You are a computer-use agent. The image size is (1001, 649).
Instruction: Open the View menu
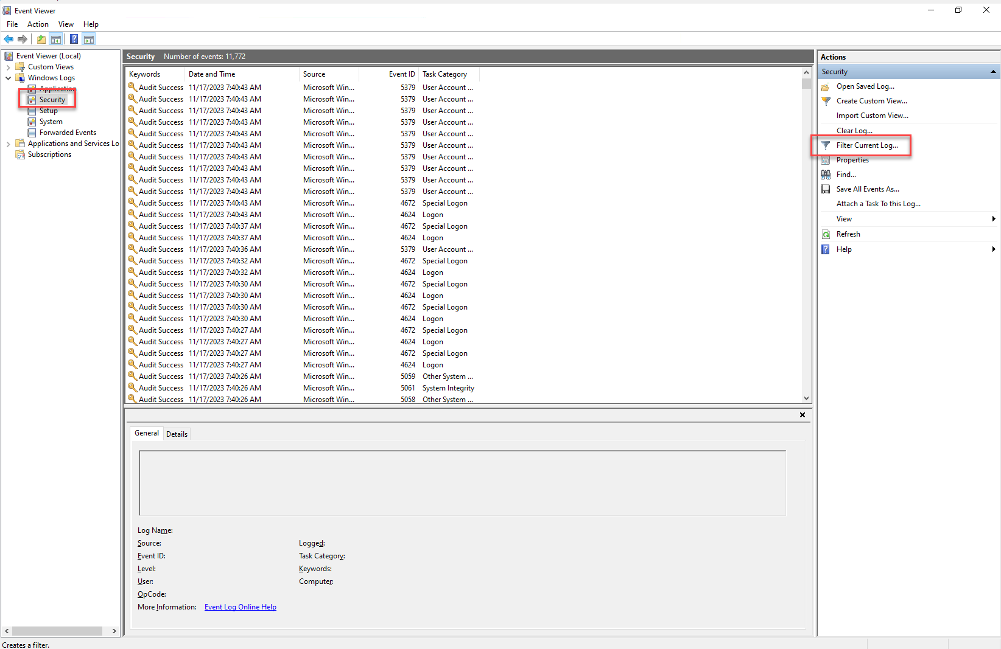66,24
